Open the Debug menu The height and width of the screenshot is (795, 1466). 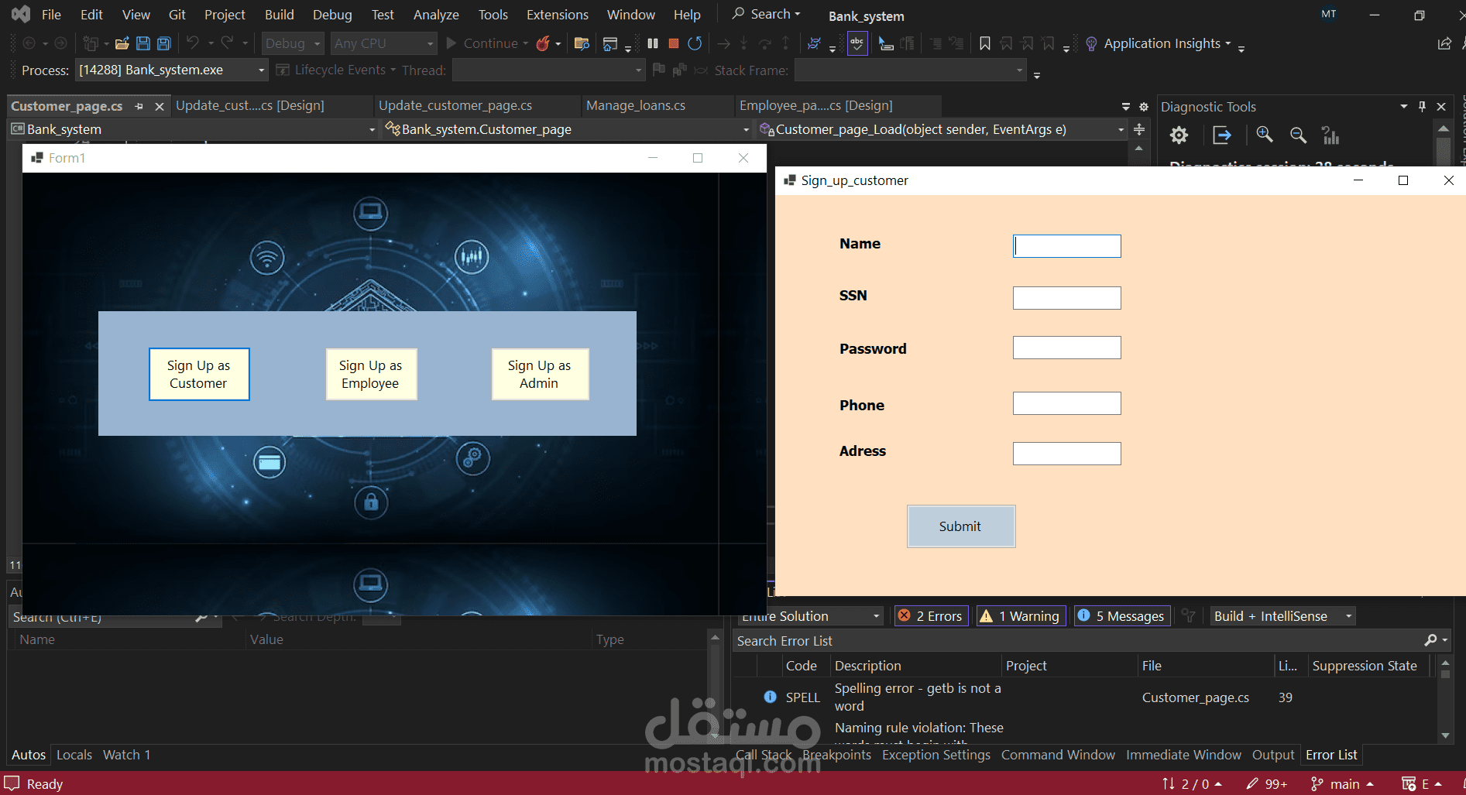point(332,15)
